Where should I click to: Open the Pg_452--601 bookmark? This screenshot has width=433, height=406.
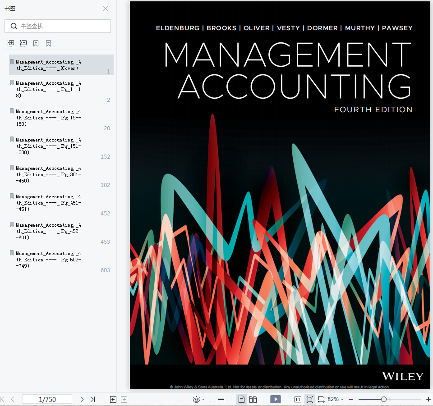(61, 232)
